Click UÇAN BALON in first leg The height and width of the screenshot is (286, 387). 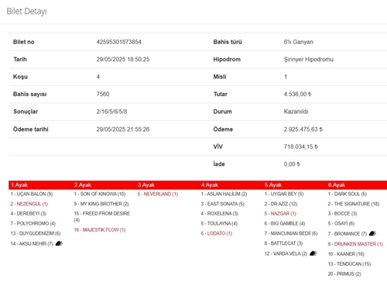point(32,194)
